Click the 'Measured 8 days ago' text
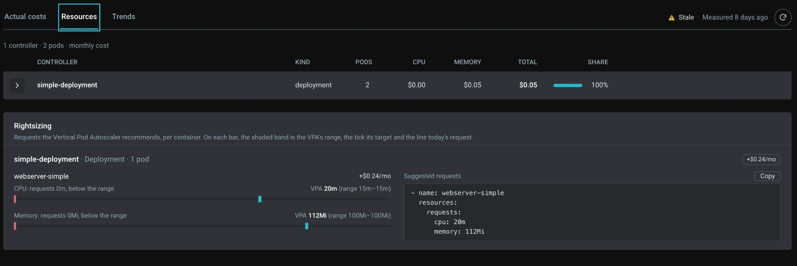Viewport: 797px width, 266px height. click(x=735, y=17)
